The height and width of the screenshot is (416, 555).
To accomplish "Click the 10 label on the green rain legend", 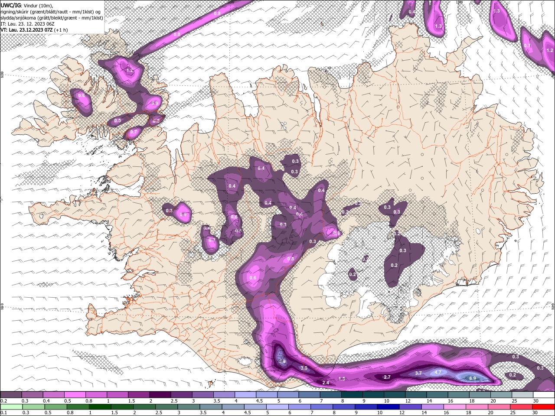I will (x=380, y=413).
